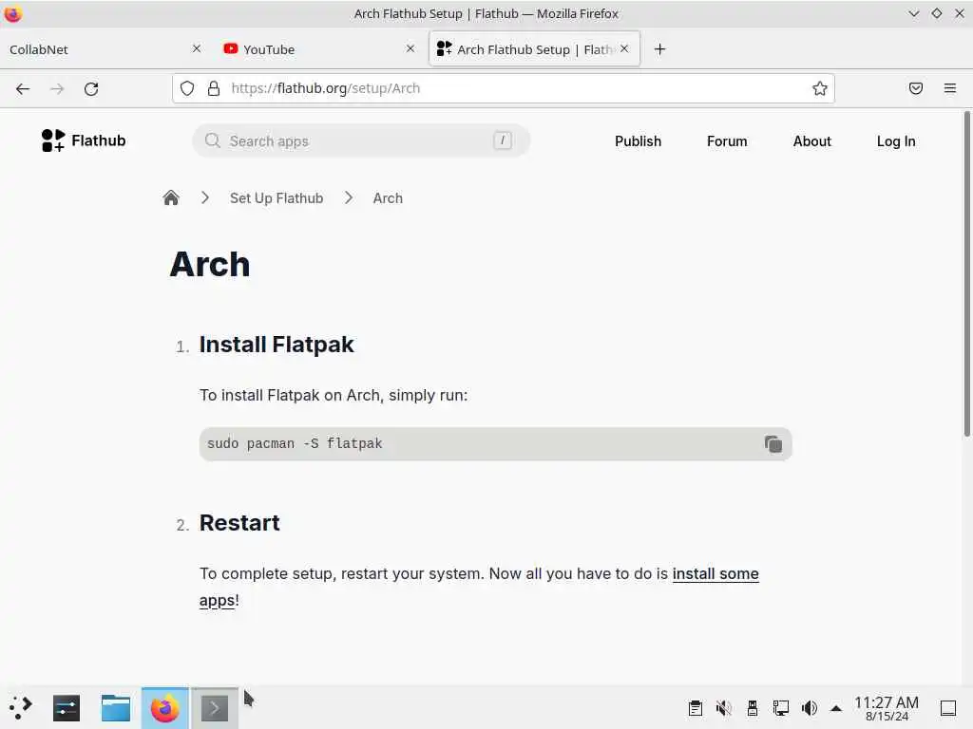Copy the pacman command with the copy icon
973x729 pixels.
click(x=773, y=444)
